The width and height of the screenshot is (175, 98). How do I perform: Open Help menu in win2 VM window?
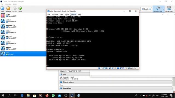[80, 14]
